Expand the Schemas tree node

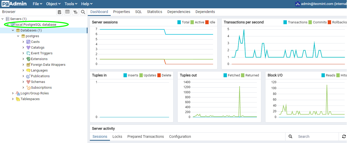pyautogui.click(x=23, y=82)
